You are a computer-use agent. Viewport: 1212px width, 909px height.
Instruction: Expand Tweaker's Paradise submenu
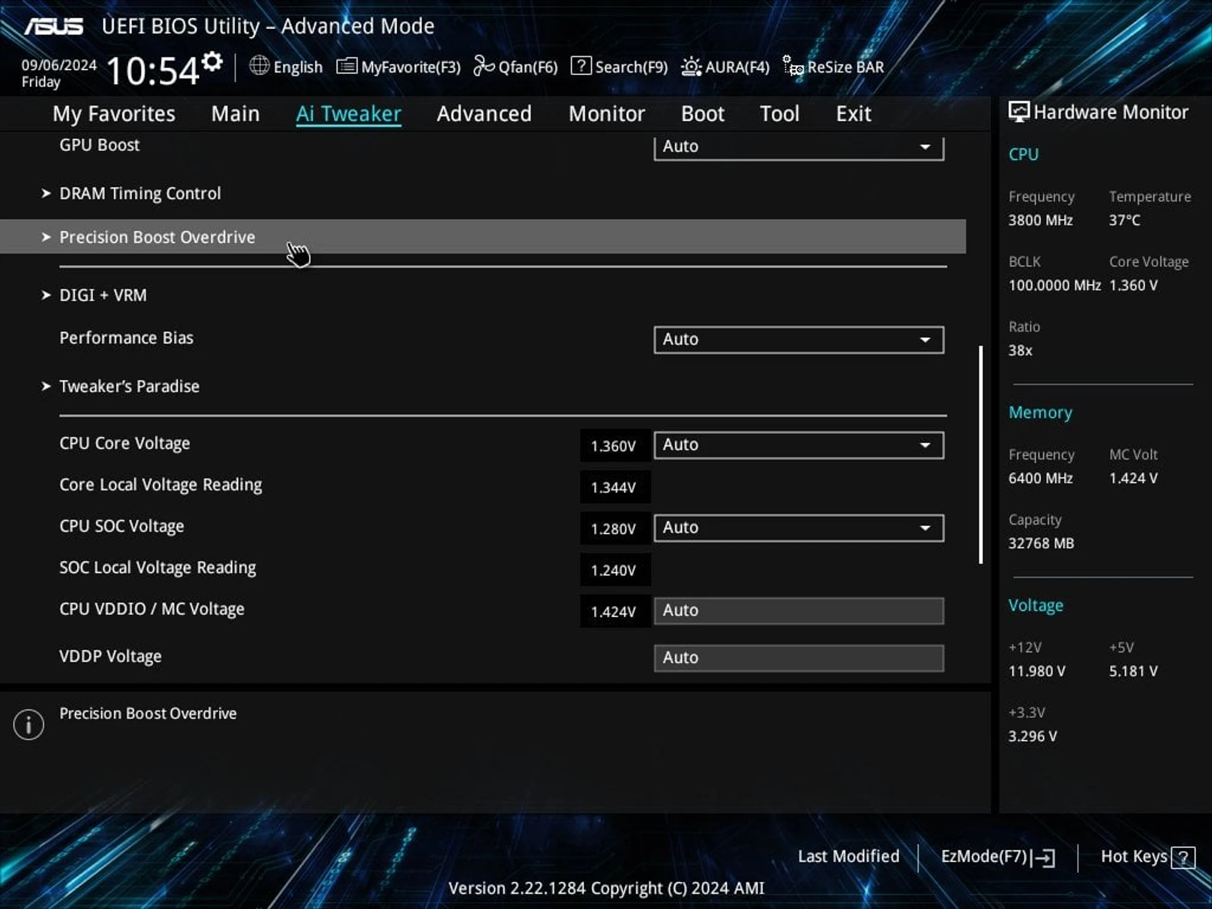[x=129, y=386]
